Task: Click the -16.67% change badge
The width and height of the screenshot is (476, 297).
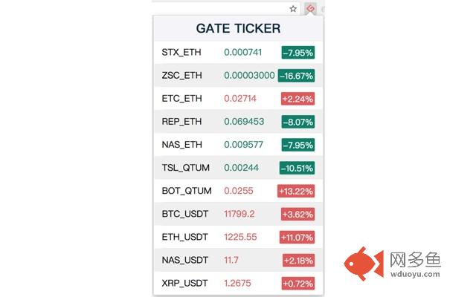Action: pos(296,76)
